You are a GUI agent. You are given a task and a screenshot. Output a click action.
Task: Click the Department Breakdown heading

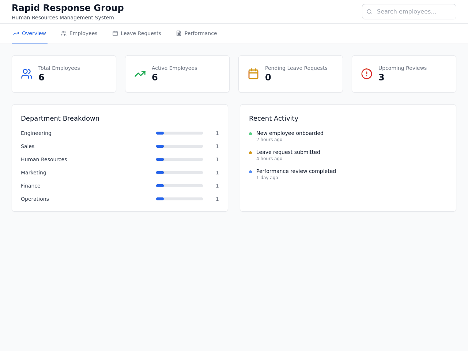(60, 118)
